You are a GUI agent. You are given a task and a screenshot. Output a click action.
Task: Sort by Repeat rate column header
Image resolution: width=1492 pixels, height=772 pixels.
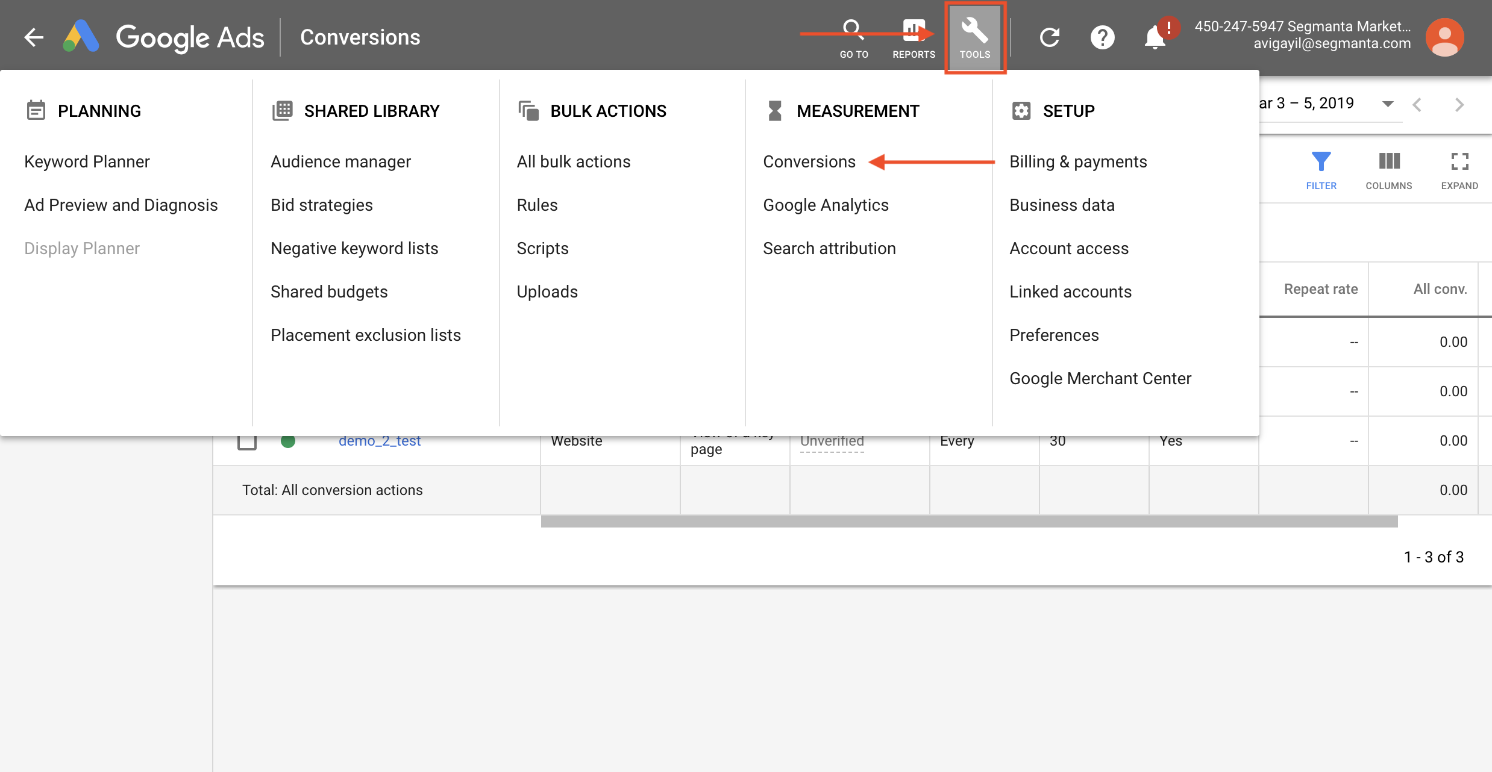1321,289
